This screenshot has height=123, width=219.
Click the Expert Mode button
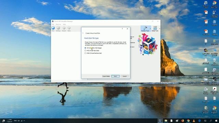tap(106, 76)
